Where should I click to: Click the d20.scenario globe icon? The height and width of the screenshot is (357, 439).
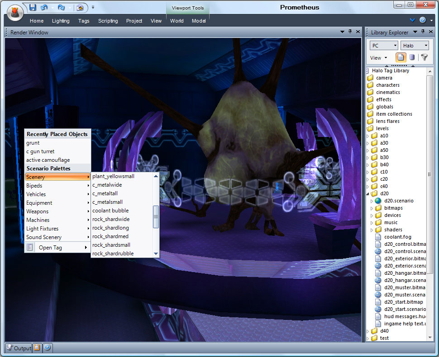point(378,201)
